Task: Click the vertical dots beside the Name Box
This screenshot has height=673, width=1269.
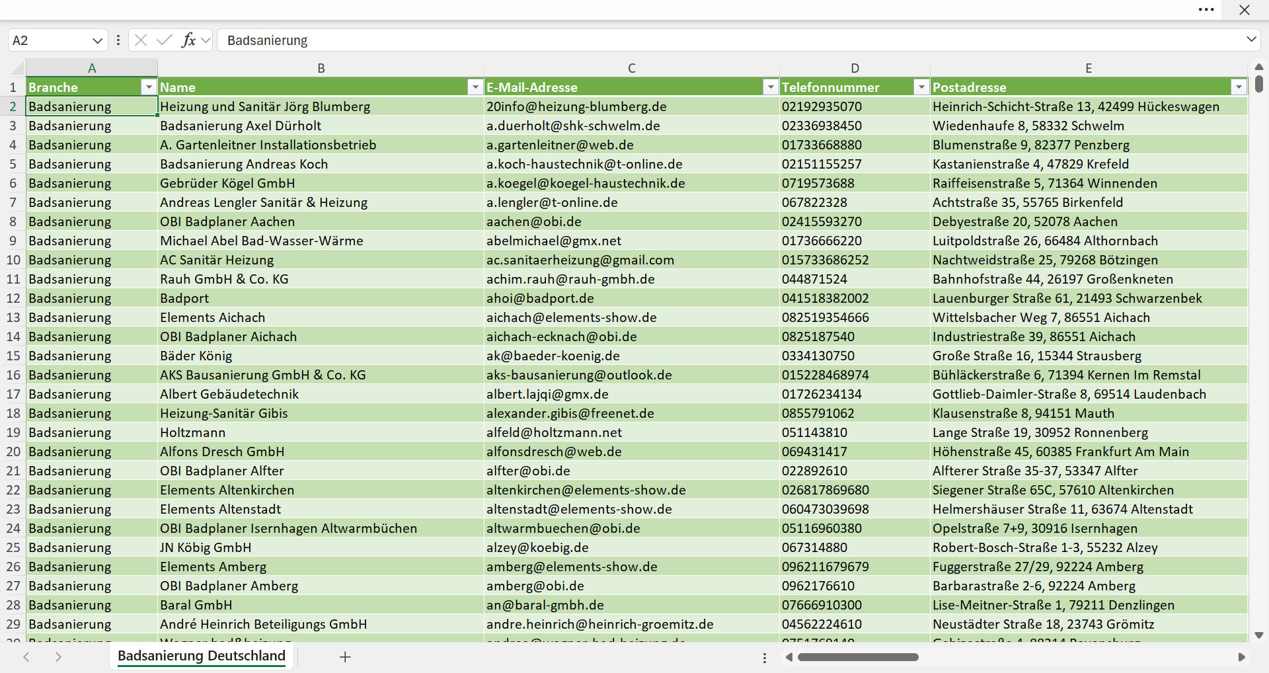Action: 118,40
